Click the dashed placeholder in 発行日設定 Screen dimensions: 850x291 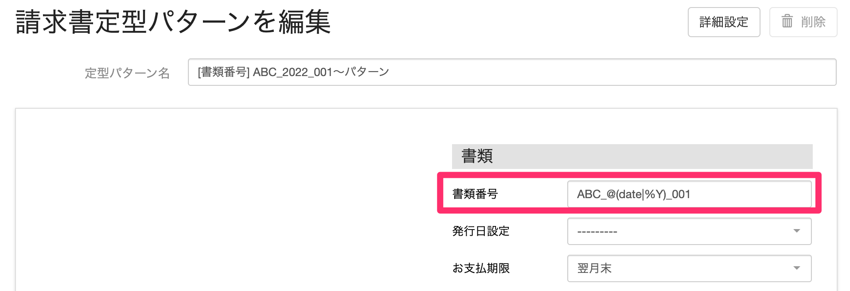[x=597, y=231]
